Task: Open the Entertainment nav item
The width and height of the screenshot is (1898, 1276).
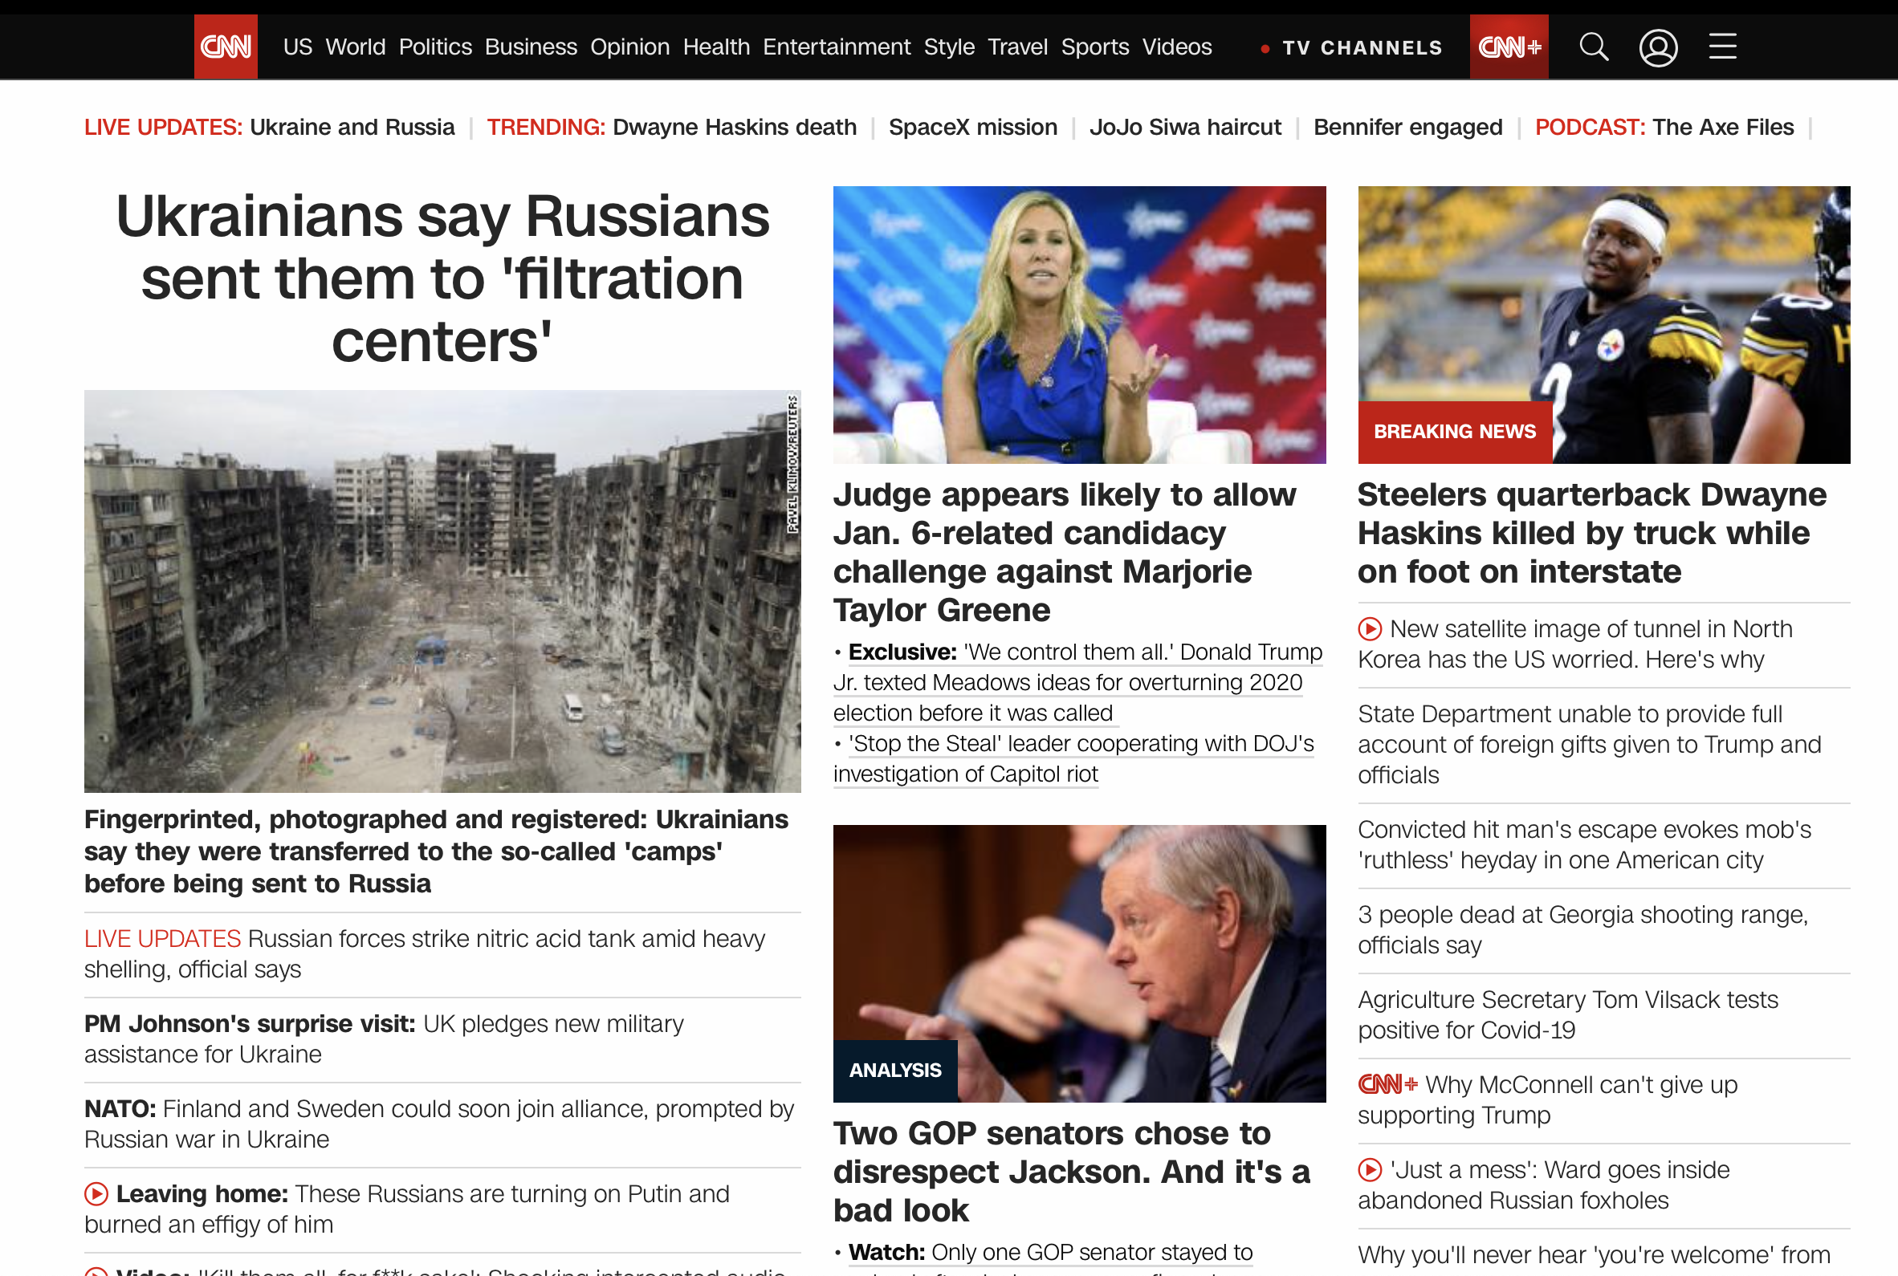Action: point(836,47)
